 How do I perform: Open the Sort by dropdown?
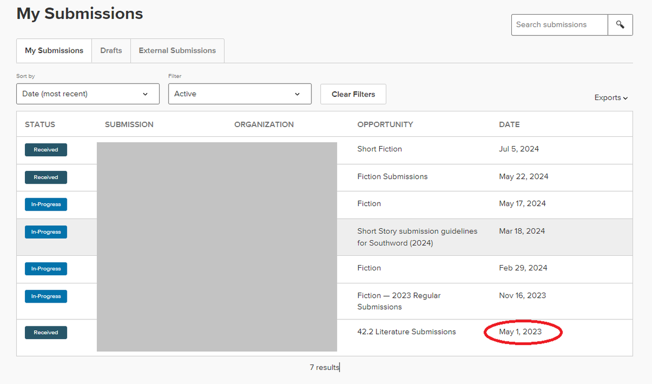[87, 93]
